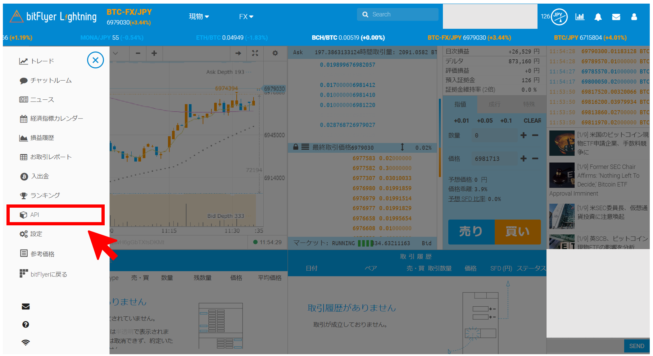Viewport: 653px width, 356px height.
Task: Click the 数量 quantity input field
Action: pos(494,135)
